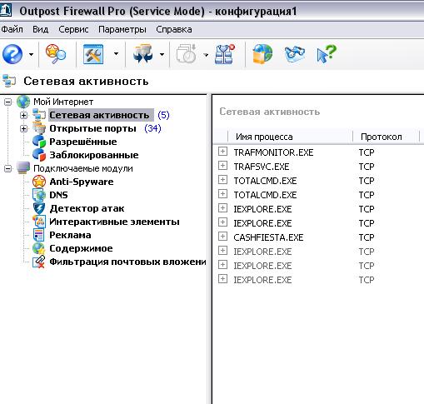Open dropdown arrow next to the blue arrows icon
The image size is (424, 404).
click(162, 54)
